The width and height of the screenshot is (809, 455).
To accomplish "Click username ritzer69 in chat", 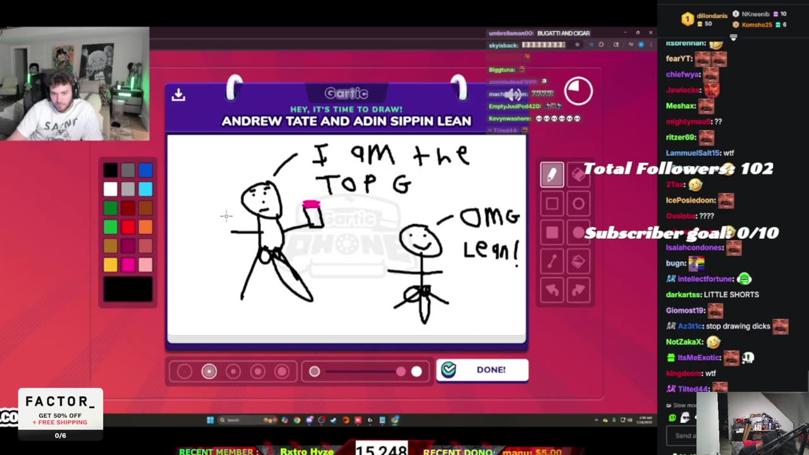I will tap(681, 137).
